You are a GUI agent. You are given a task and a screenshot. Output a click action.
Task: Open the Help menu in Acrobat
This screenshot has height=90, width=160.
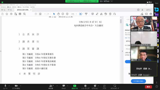(32, 7)
